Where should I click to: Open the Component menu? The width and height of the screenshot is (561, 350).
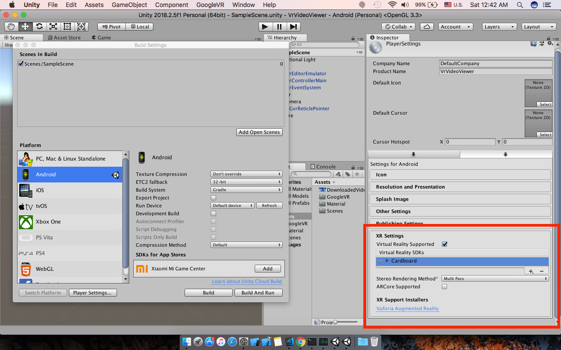click(172, 5)
